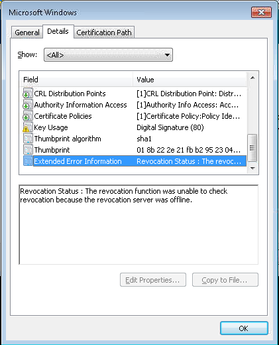This screenshot has width=279, height=345.
Task: Click the Key Usage warning icon
Action: (x=28, y=127)
